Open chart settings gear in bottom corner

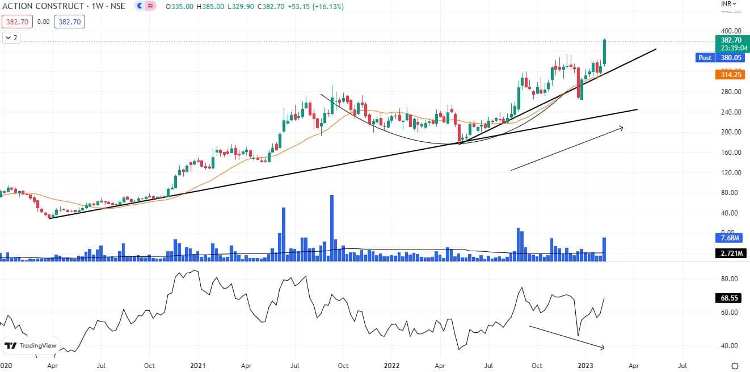(x=735, y=366)
